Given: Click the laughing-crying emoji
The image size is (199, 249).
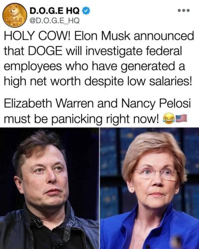Looking at the screenshot, I should click(x=169, y=119).
